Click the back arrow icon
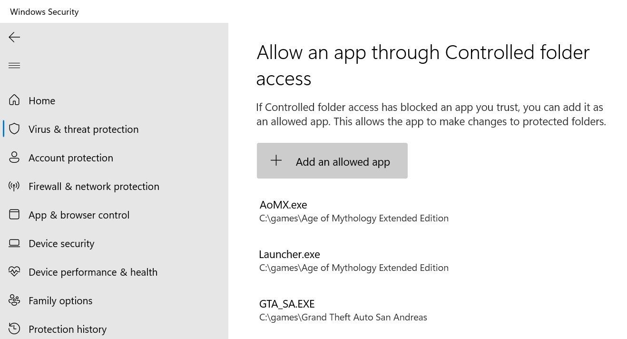The image size is (627, 339). pyautogui.click(x=14, y=37)
